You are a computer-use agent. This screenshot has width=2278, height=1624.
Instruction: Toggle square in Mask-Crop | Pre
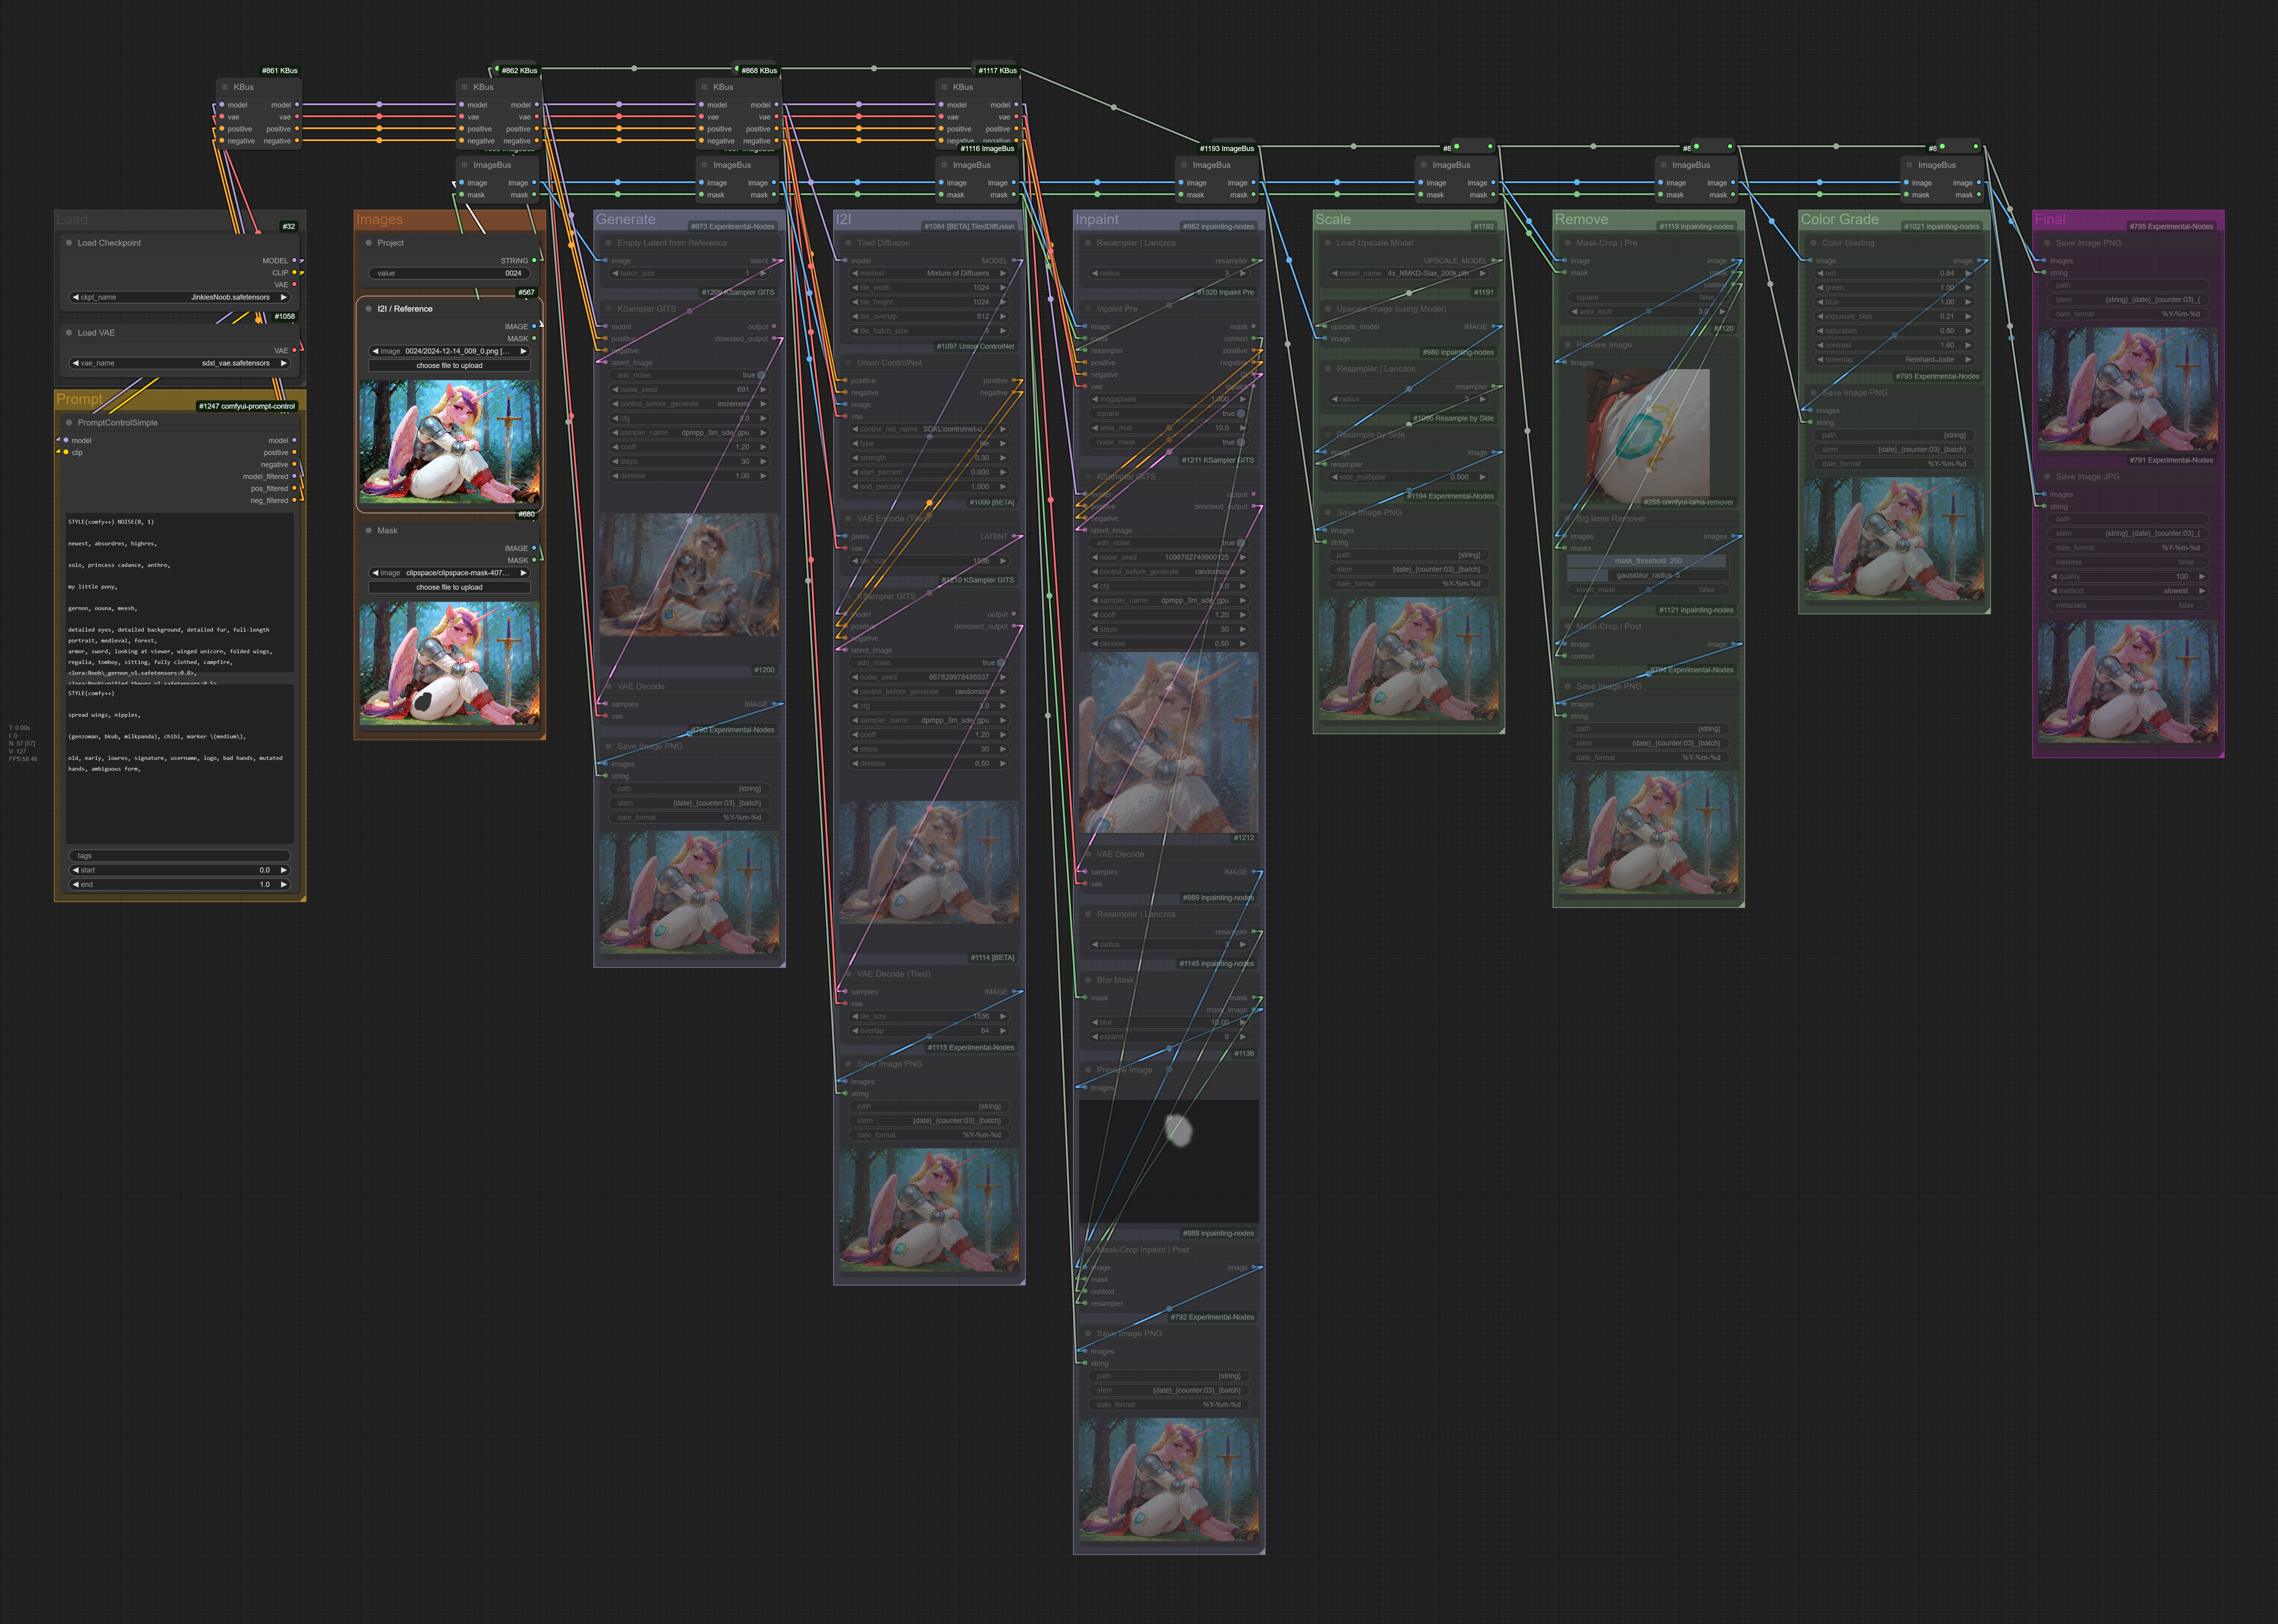(1648, 297)
